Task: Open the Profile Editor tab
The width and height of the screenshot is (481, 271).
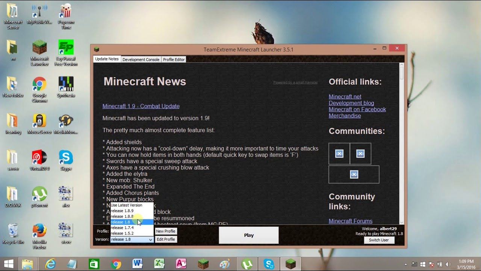Action: 174,59
